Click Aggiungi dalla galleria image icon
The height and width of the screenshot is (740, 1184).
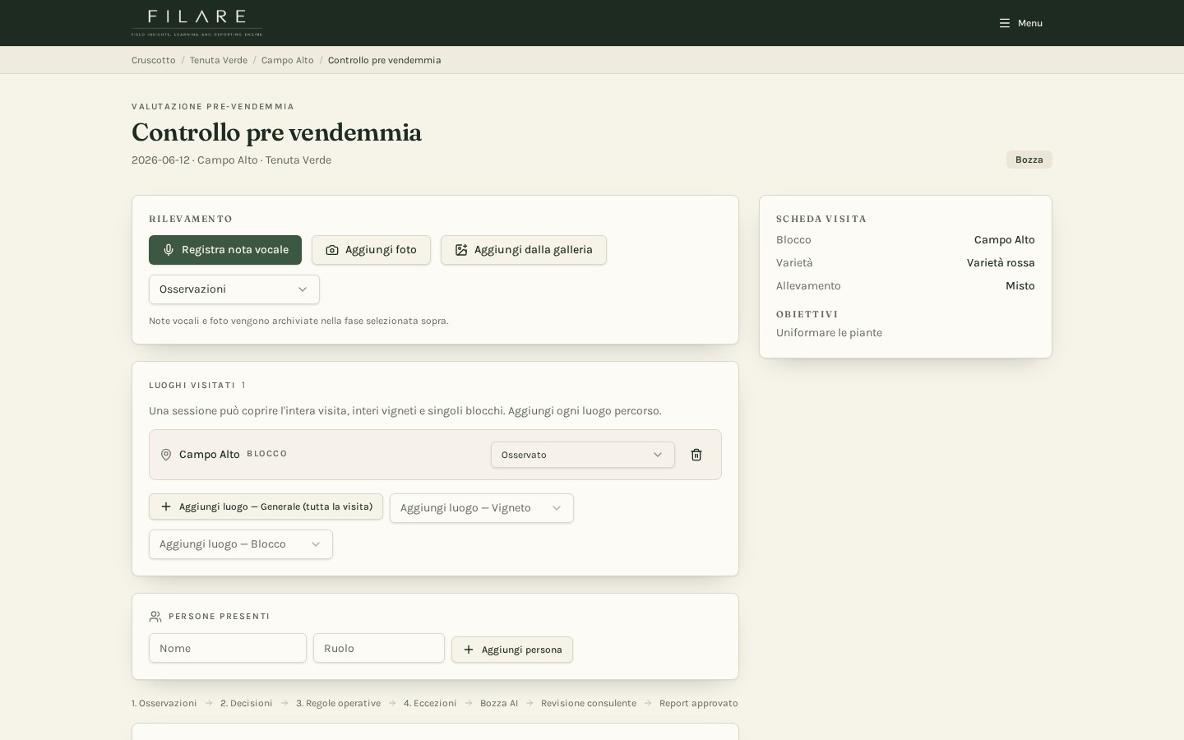pyautogui.click(x=461, y=250)
